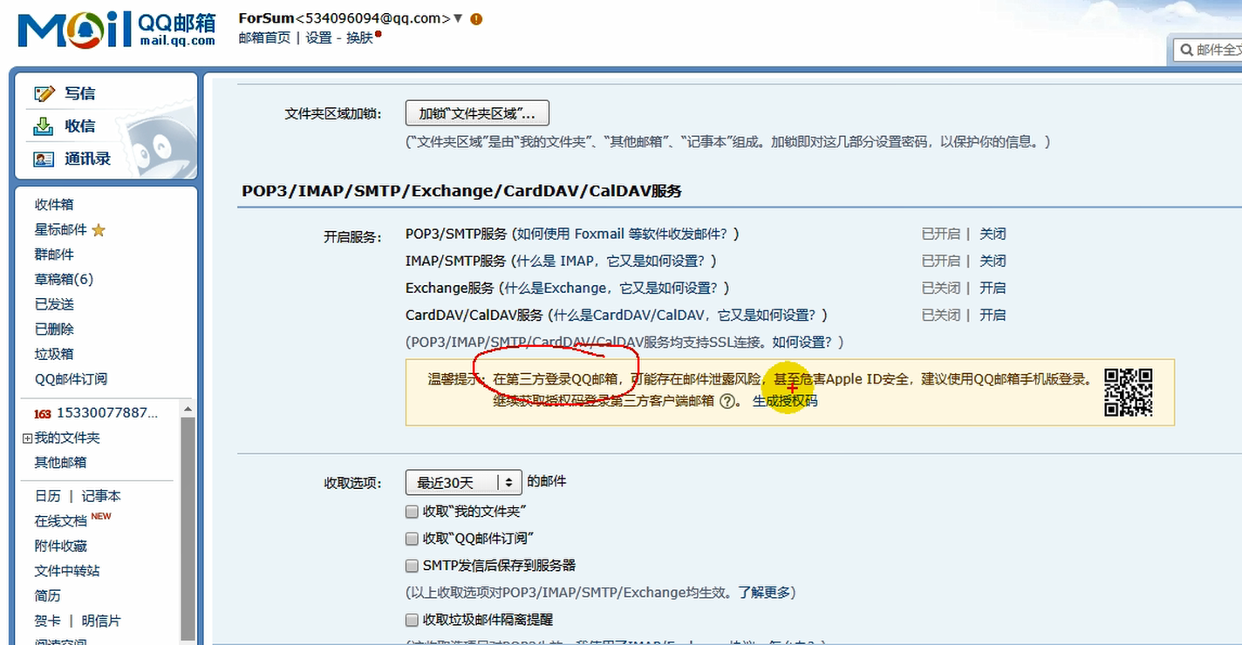Select the 15330077887 163 mailbox
The image size is (1242, 645).
(108, 413)
